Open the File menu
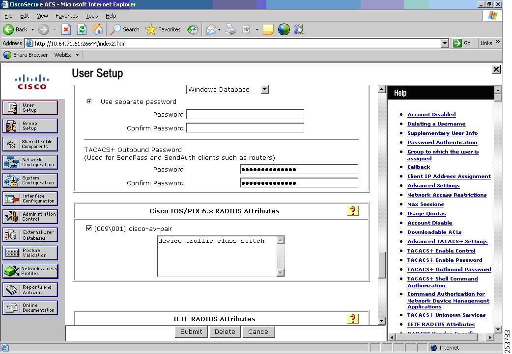The width and height of the screenshot is (512, 354). (8, 16)
